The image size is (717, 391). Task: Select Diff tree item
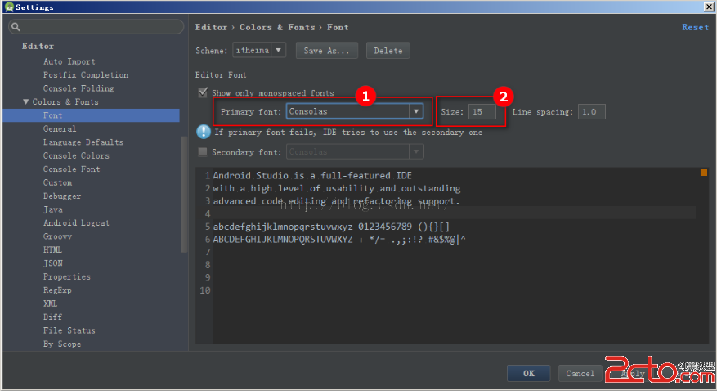click(x=52, y=317)
